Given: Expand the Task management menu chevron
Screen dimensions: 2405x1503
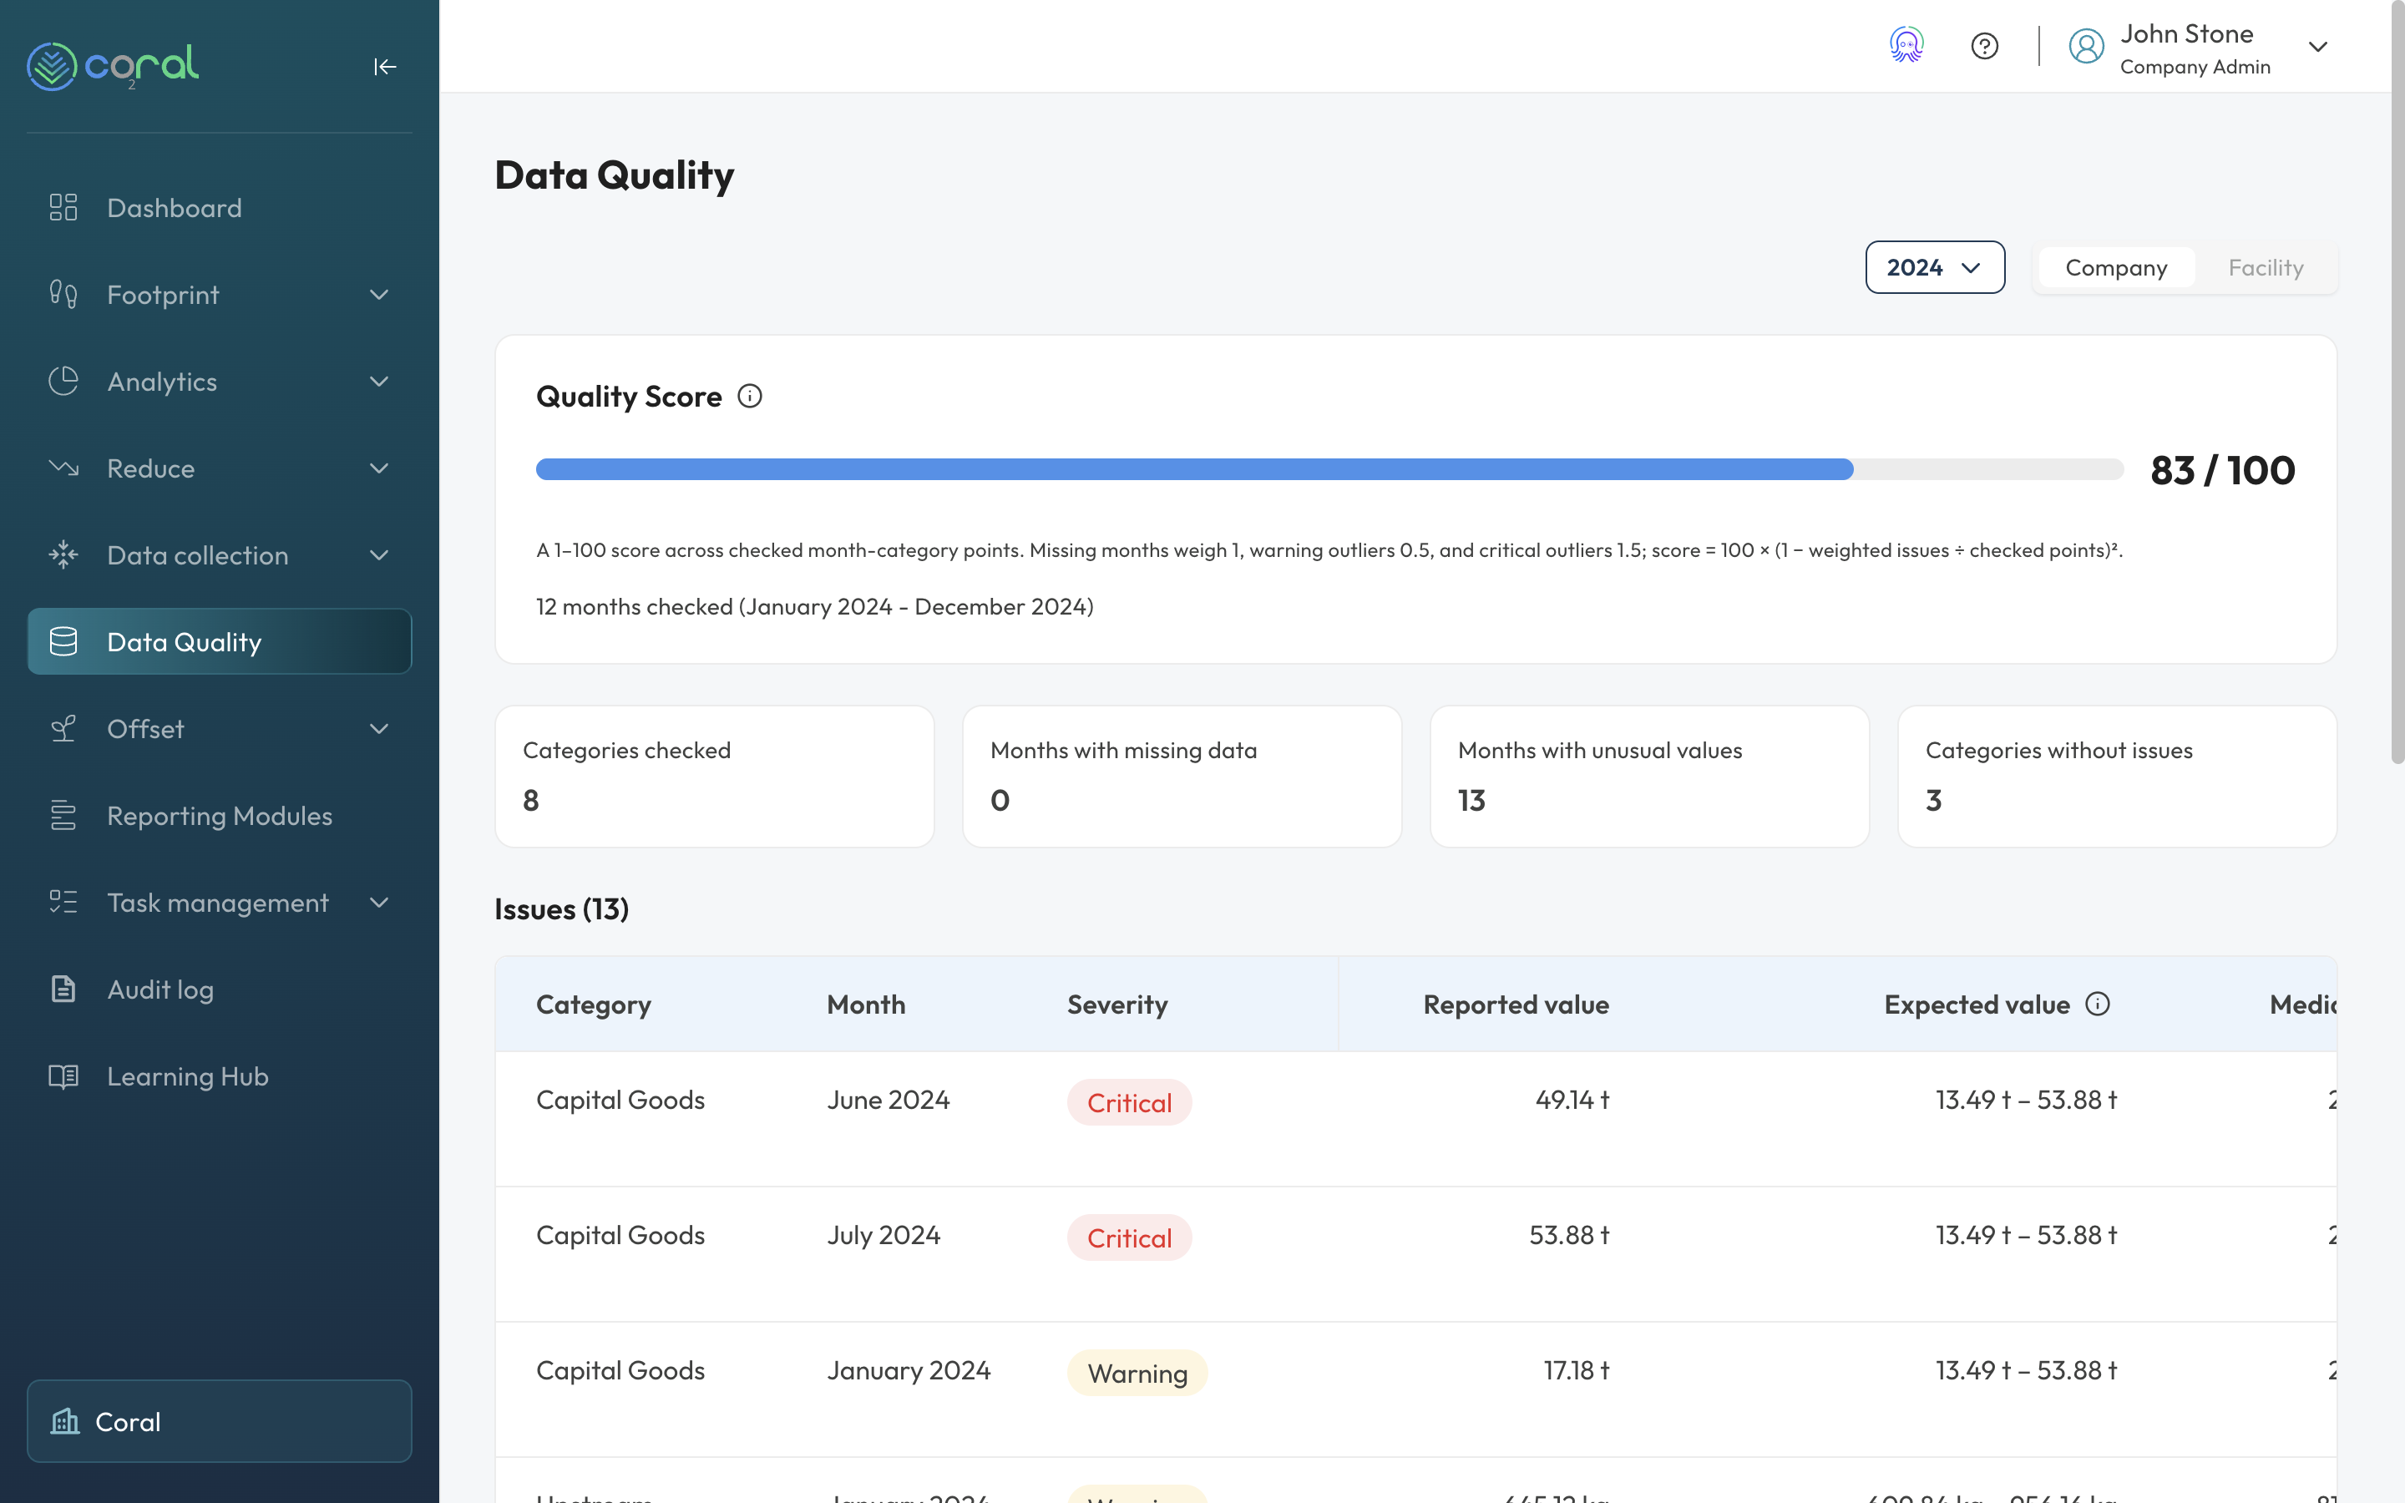Looking at the screenshot, I should tap(378, 903).
